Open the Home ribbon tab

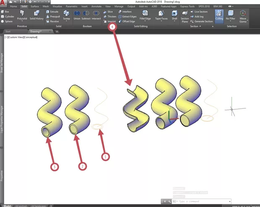tap(13, 6)
